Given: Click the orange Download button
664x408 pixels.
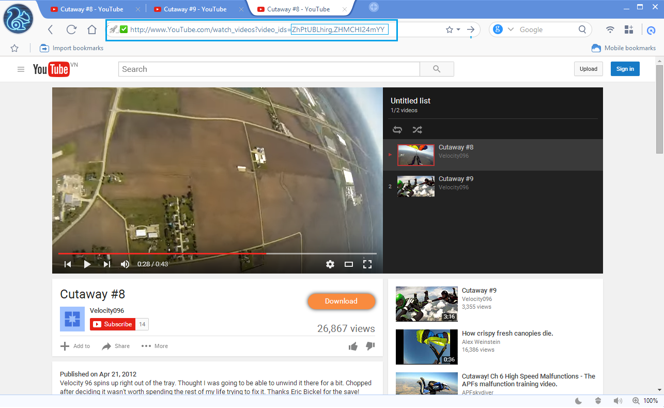Looking at the screenshot, I should pyautogui.click(x=341, y=301).
